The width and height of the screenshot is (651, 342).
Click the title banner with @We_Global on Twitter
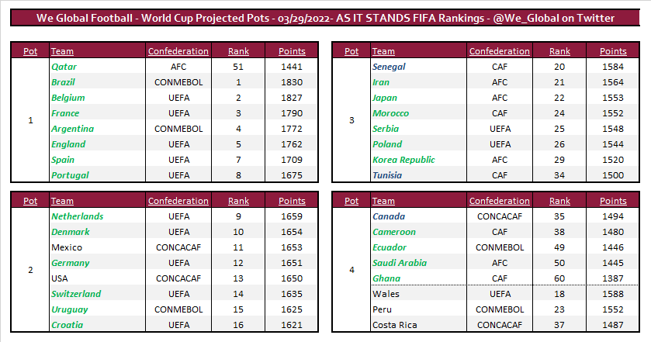coord(325,18)
